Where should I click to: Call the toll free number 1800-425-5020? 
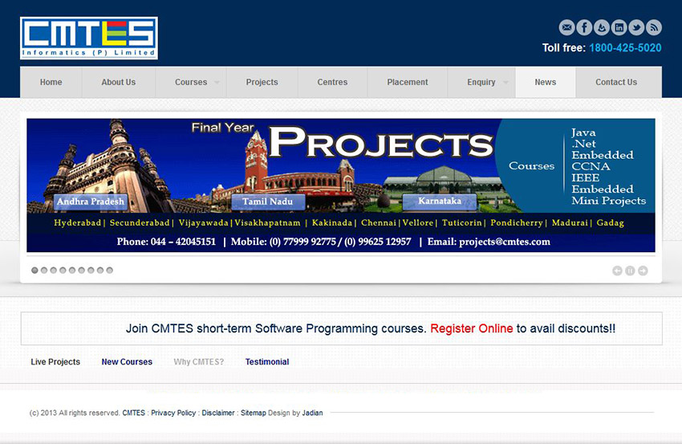tap(625, 48)
